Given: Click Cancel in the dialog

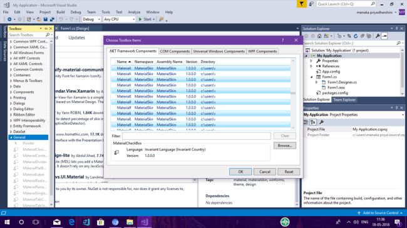Looking at the screenshot, I should click(x=264, y=172).
